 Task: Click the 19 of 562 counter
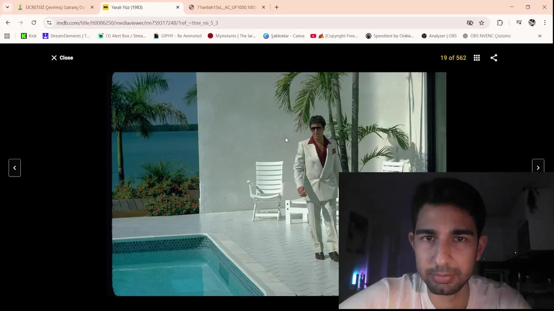453,58
